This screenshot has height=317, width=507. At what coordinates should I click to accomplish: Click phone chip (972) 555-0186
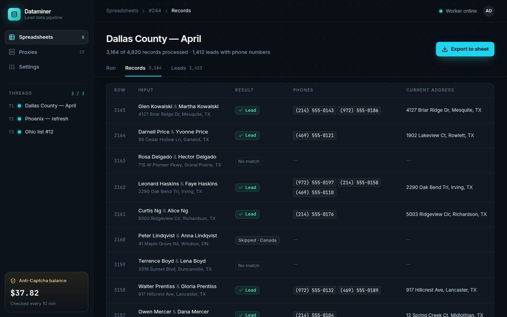click(359, 110)
